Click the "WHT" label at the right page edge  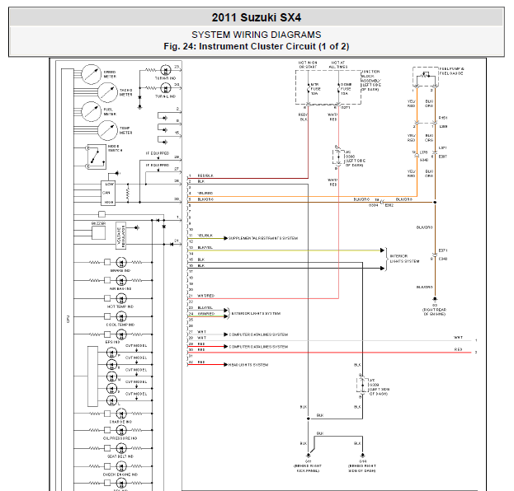pyautogui.click(x=458, y=338)
